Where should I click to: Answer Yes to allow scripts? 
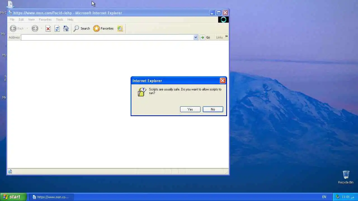coord(190,109)
